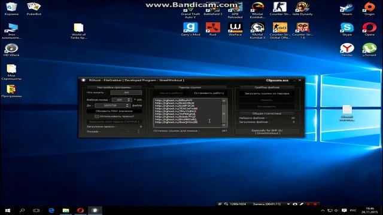Click the Bandicam red stop button
This screenshot has height=215, width=383.
315,204
